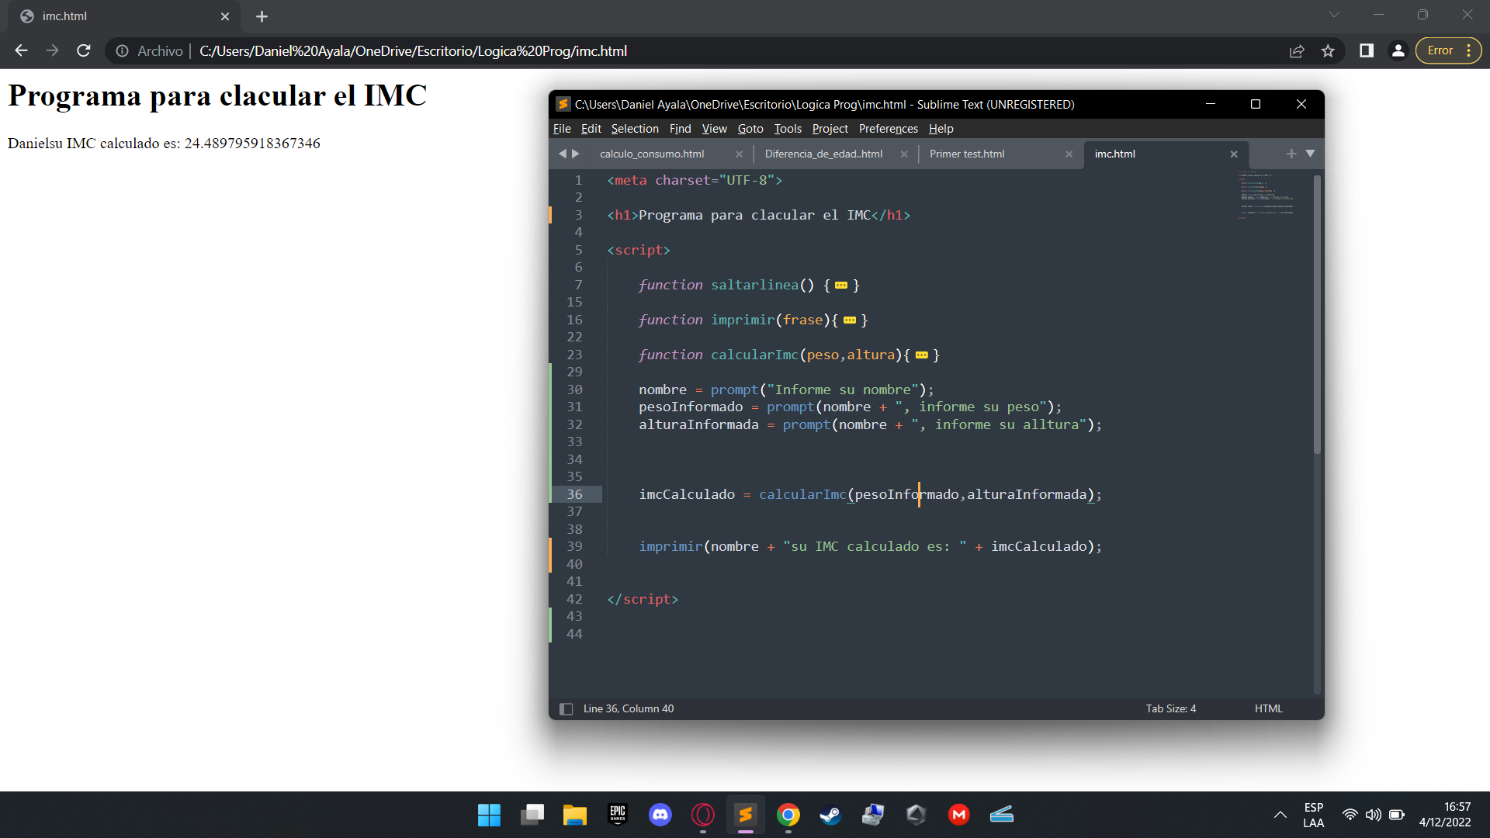1490x838 pixels.
Task: Open Steam from taskbar
Action: [x=831, y=815]
